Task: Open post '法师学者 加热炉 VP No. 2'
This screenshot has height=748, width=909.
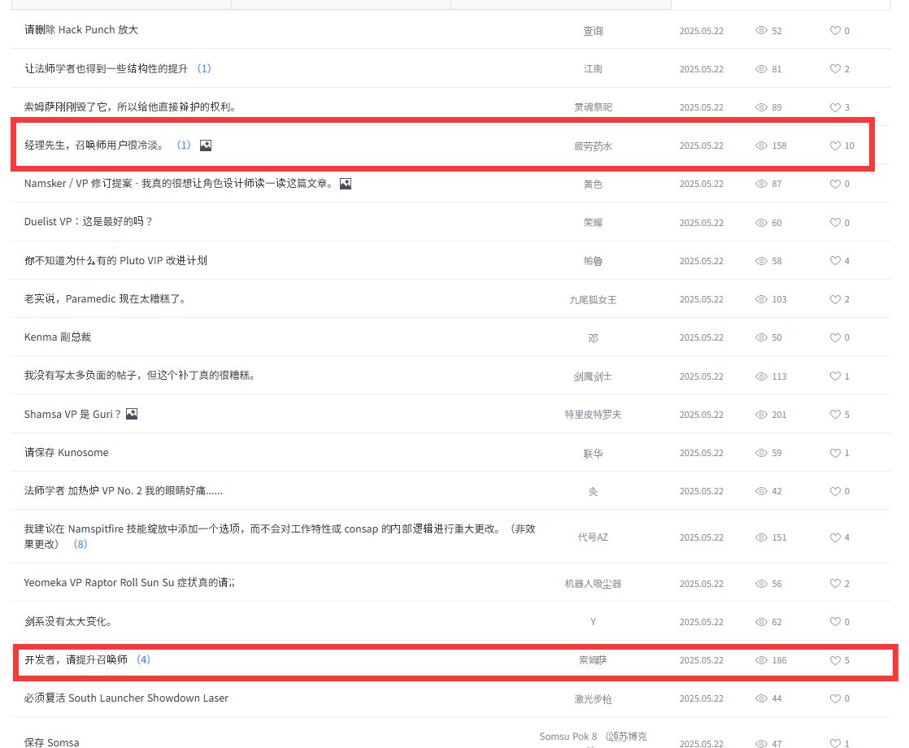Action: (124, 490)
